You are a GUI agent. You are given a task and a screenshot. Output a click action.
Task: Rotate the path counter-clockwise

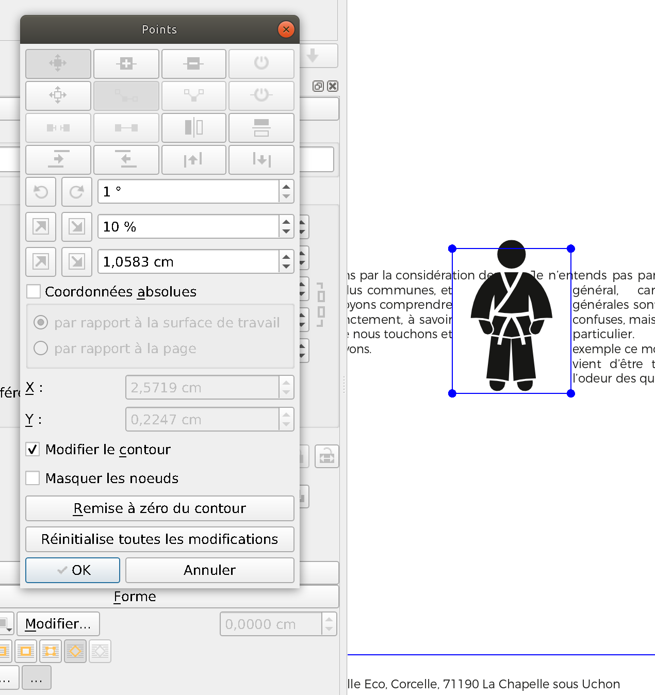click(41, 192)
